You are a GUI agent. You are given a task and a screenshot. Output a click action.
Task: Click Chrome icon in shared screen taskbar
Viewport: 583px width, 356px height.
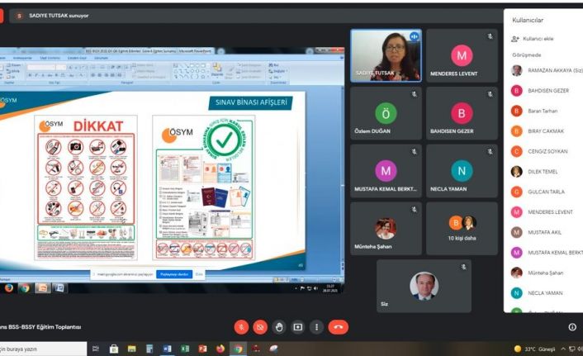click(x=25, y=288)
